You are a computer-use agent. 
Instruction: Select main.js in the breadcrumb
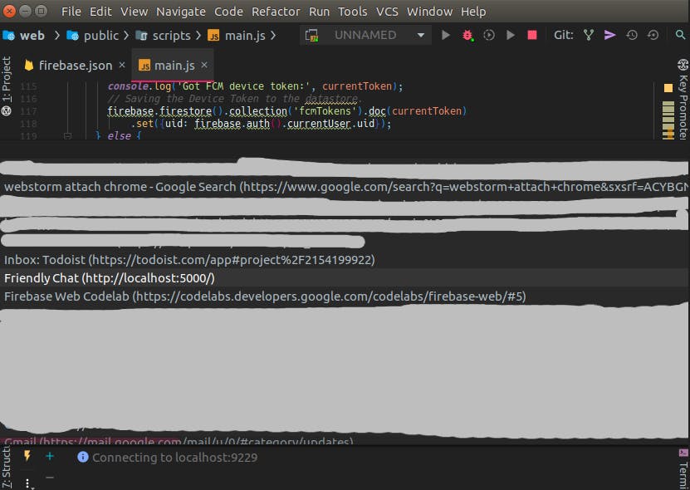[x=237, y=35]
